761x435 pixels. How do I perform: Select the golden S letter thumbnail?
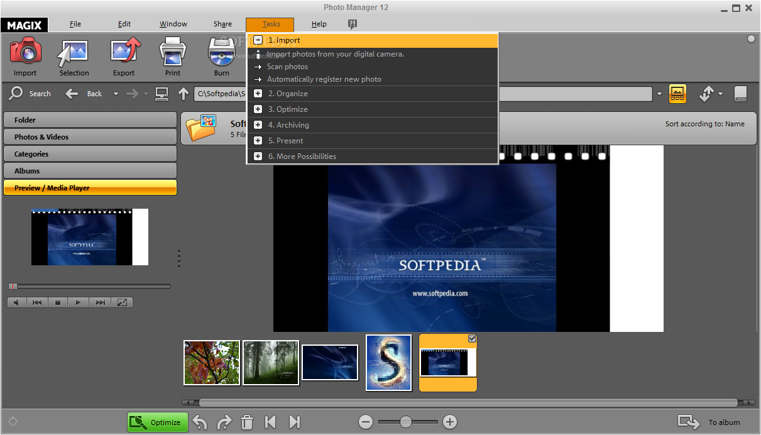(x=389, y=363)
